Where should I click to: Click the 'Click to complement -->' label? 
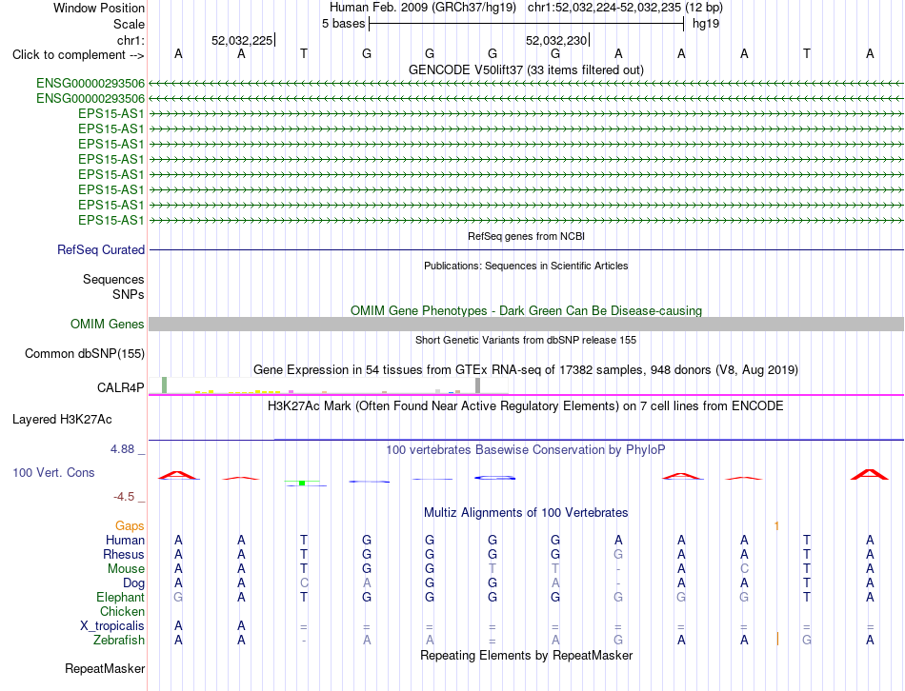coord(78,55)
